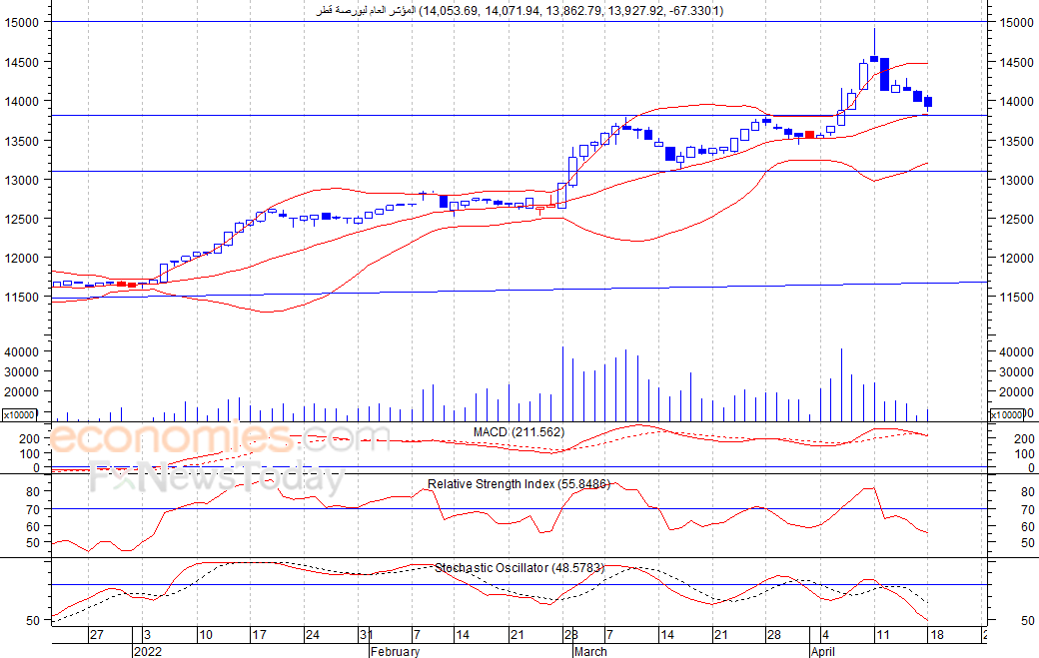Click the last filled blue candle near 14000
The height and width of the screenshot is (658, 1039).
pyautogui.click(x=928, y=101)
